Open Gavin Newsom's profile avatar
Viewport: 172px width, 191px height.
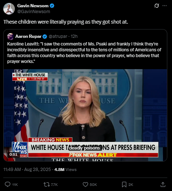[9, 9]
